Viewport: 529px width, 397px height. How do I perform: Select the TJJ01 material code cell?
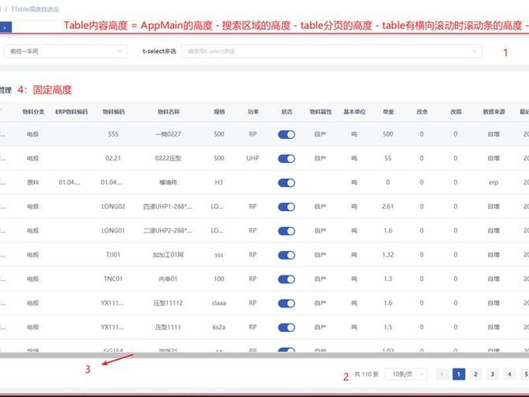click(113, 255)
